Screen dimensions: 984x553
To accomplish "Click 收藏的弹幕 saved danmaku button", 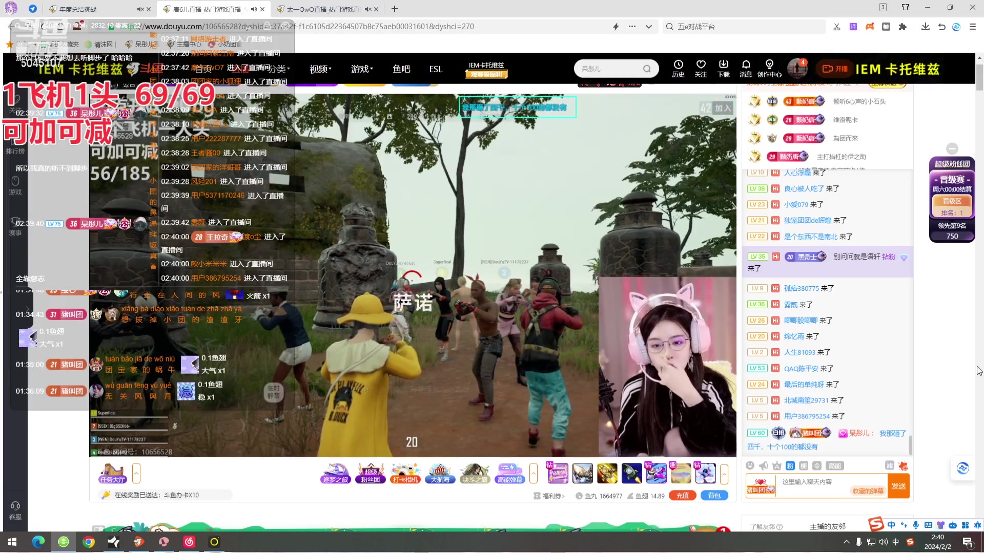I will 868,491.
